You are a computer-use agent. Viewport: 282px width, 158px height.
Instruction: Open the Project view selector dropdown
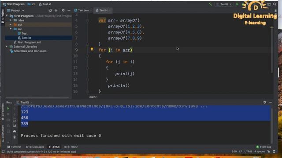[15, 11]
